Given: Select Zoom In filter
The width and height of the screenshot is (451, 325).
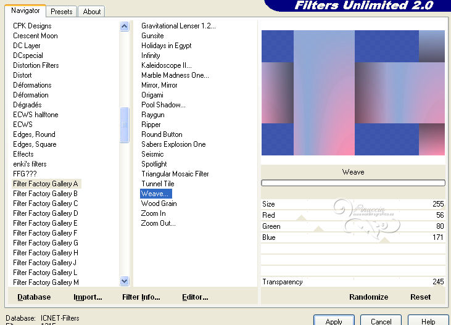Looking at the screenshot, I should pos(153,213).
